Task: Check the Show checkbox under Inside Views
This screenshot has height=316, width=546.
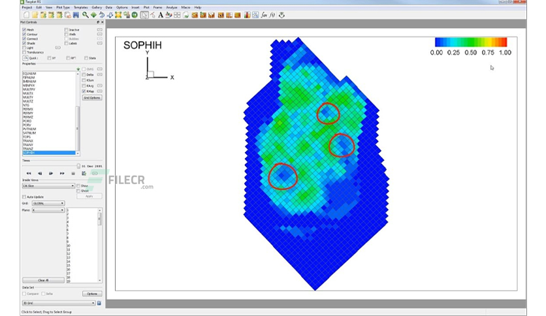Action: click(78, 186)
